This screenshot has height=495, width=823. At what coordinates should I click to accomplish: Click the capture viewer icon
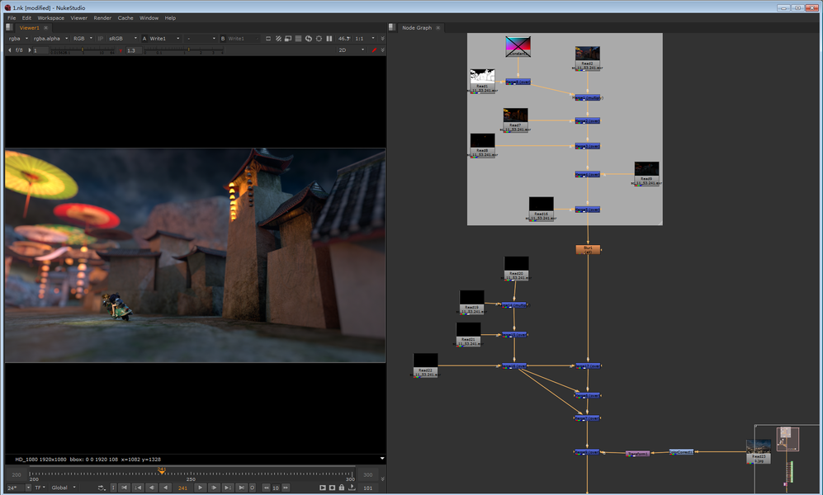332,488
